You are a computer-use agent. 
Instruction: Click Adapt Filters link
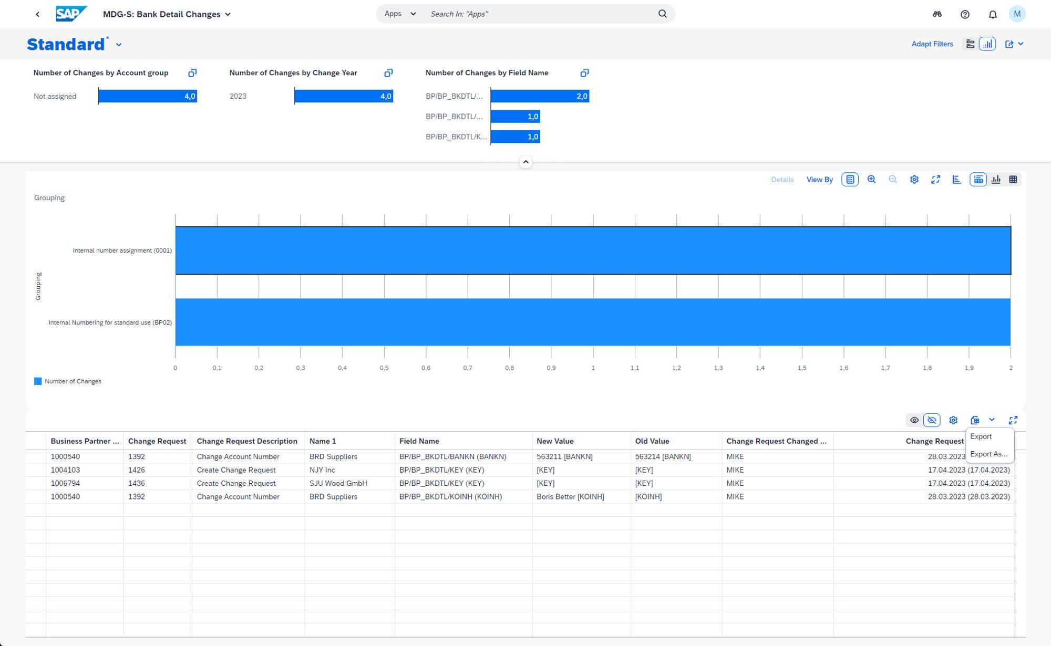coord(932,44)
